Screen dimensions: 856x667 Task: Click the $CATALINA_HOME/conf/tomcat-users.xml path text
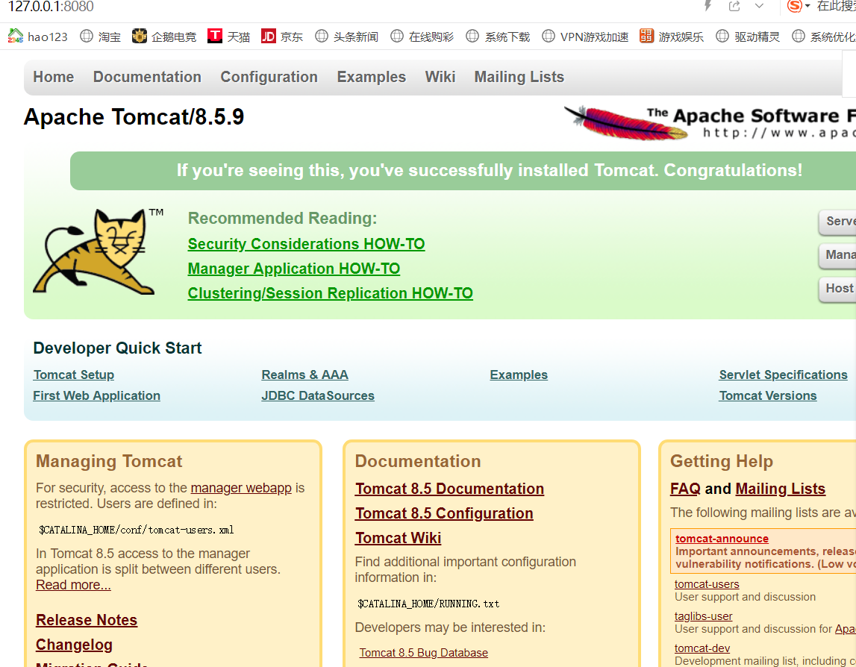point(137,530)
